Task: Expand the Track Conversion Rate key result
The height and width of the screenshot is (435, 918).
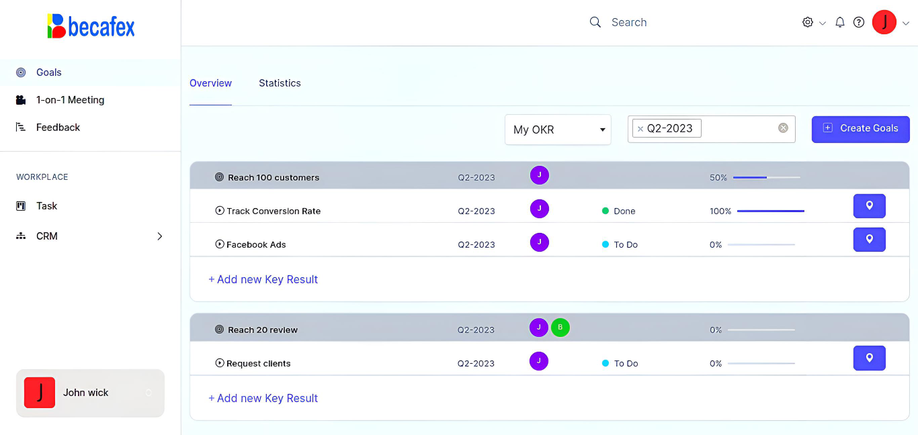Action: (x=220, y=211)
